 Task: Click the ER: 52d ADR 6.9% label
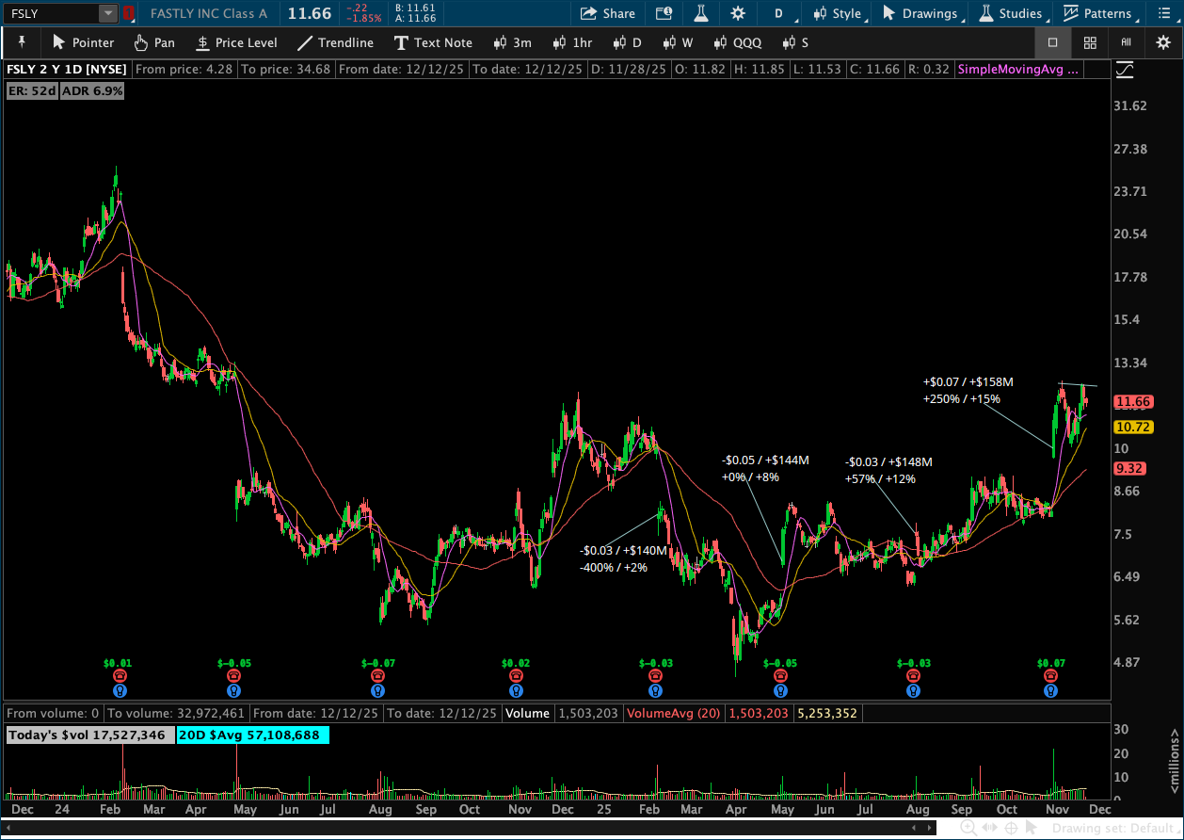click(x=65, y=90)
